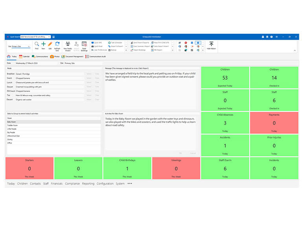Click the Breakfast meal text field
This screenshot has width=302, height=226.
pyautogui.click(x=50, y=74)
